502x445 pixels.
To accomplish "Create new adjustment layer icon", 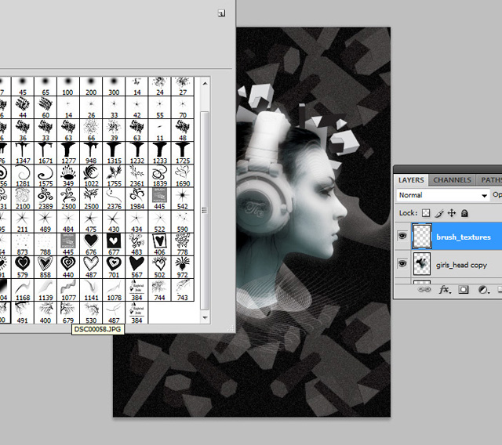I will [x=483, y=289].
